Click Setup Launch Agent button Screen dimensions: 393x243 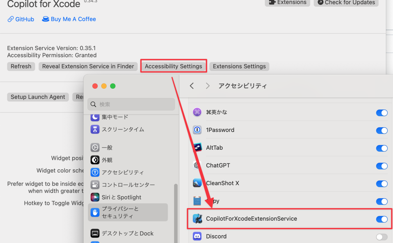[38, 97]
